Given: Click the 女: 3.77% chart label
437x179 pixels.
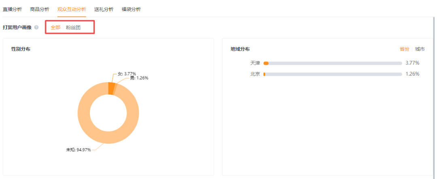Looking at the screenshot, I should [127, 74].
